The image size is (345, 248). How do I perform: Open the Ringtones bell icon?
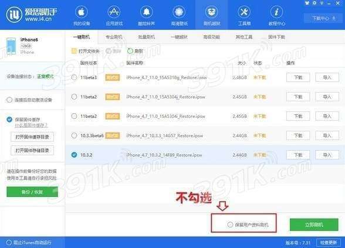(x=146, y=12)
